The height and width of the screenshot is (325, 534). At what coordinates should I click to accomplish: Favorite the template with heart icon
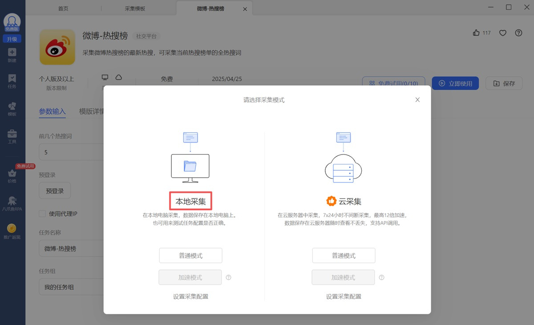tap(503, 33)
